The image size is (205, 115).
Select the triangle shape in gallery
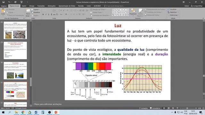coord(113,12)
